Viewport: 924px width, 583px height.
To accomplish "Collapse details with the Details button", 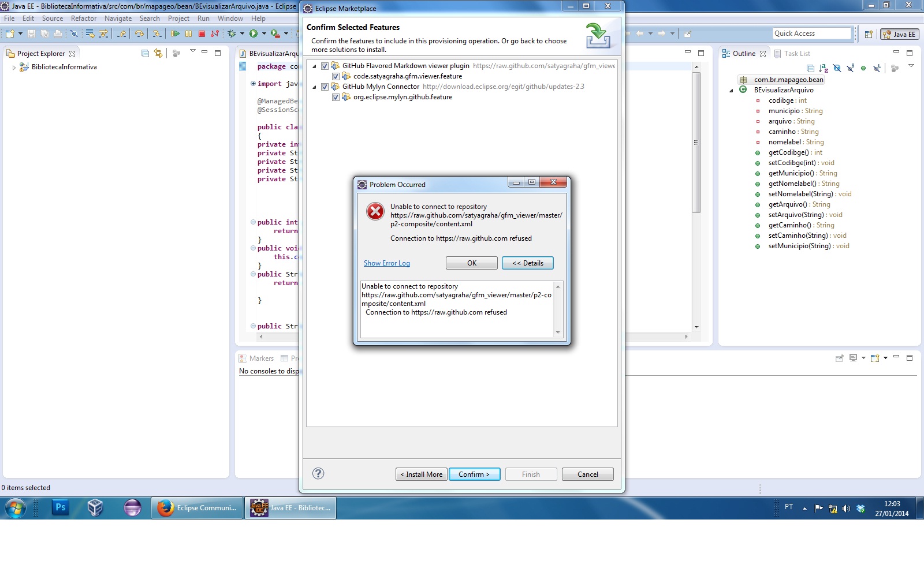I will click(x=528, y=263).
